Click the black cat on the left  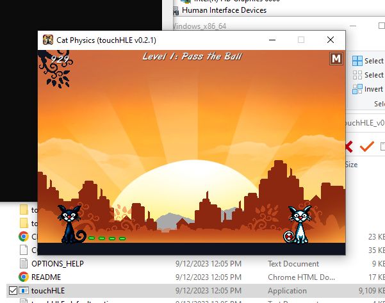[x=70, y=224]
